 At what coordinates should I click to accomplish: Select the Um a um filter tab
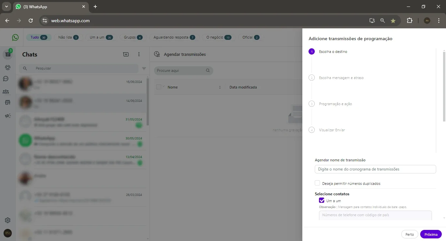101,37
